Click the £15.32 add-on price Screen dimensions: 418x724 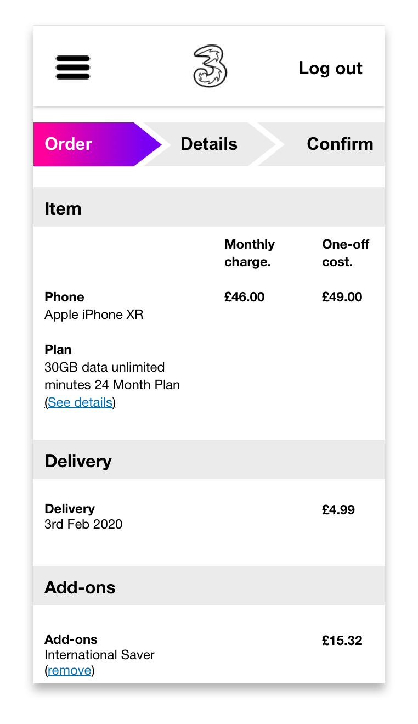click(342, 641)
